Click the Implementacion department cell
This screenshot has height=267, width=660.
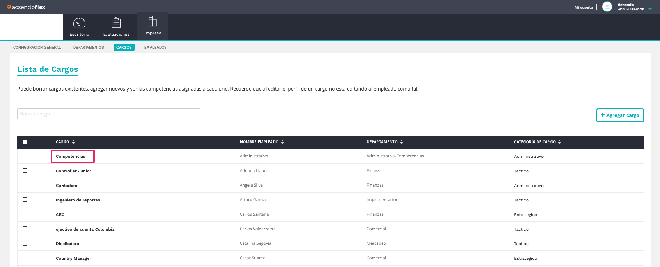pyautogui.click(x=382, y=200)
